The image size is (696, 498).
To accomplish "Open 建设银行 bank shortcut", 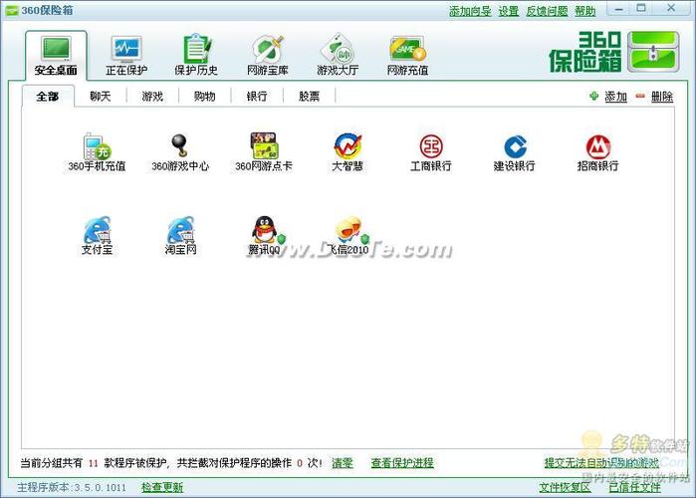I will (514, 147).
